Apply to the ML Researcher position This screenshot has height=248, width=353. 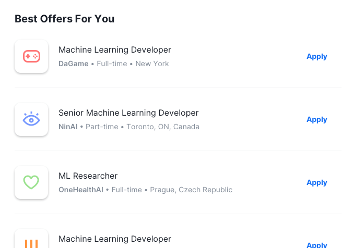click(316, 182)
